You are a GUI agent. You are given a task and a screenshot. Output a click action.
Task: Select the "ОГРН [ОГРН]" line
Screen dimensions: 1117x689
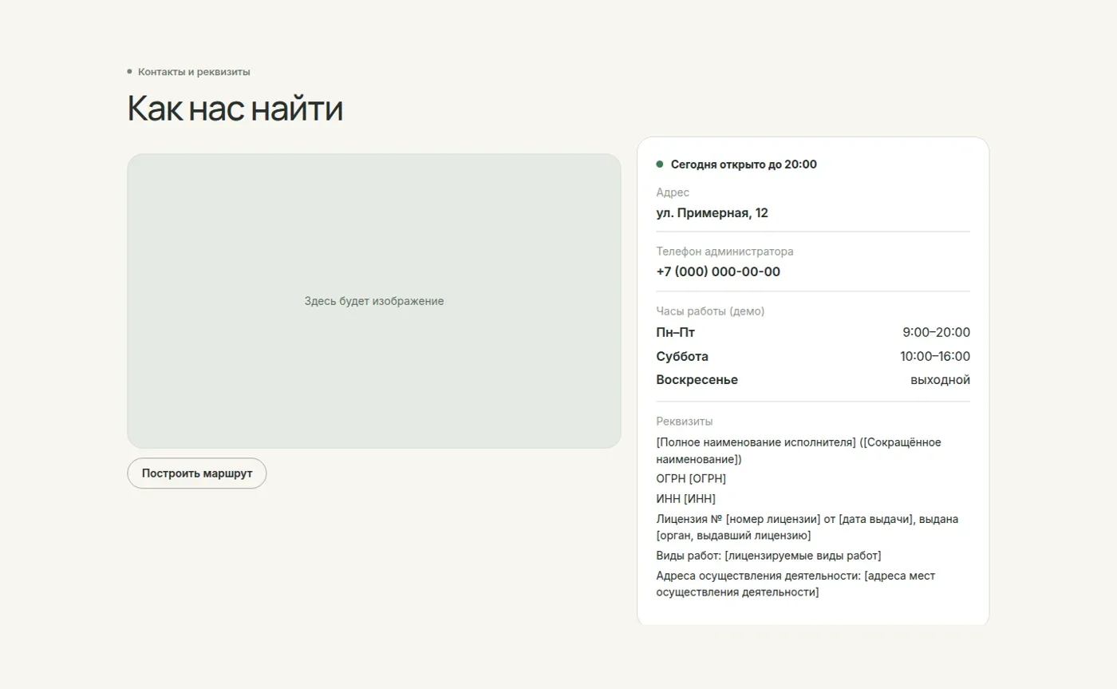(x=691, y=479)
